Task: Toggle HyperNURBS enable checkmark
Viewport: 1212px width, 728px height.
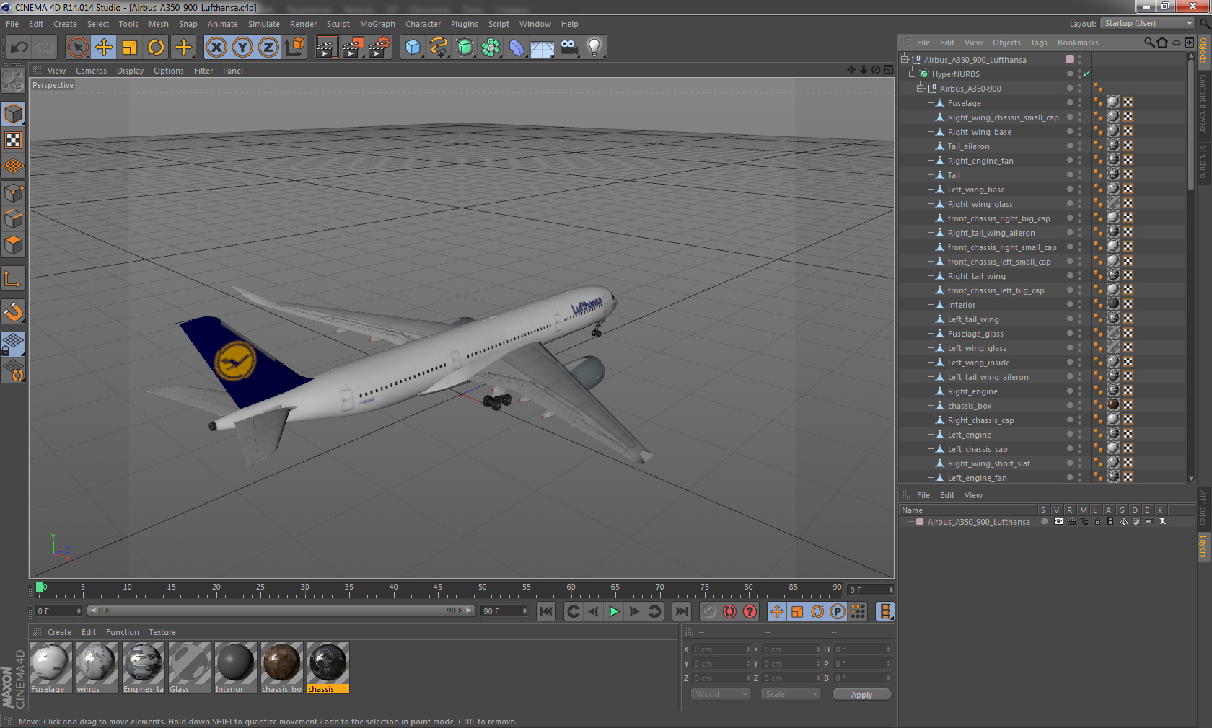Action: (1086, 74)
